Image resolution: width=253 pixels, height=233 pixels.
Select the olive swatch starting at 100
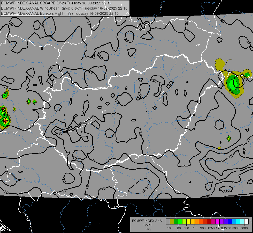[x=172, y=221]
